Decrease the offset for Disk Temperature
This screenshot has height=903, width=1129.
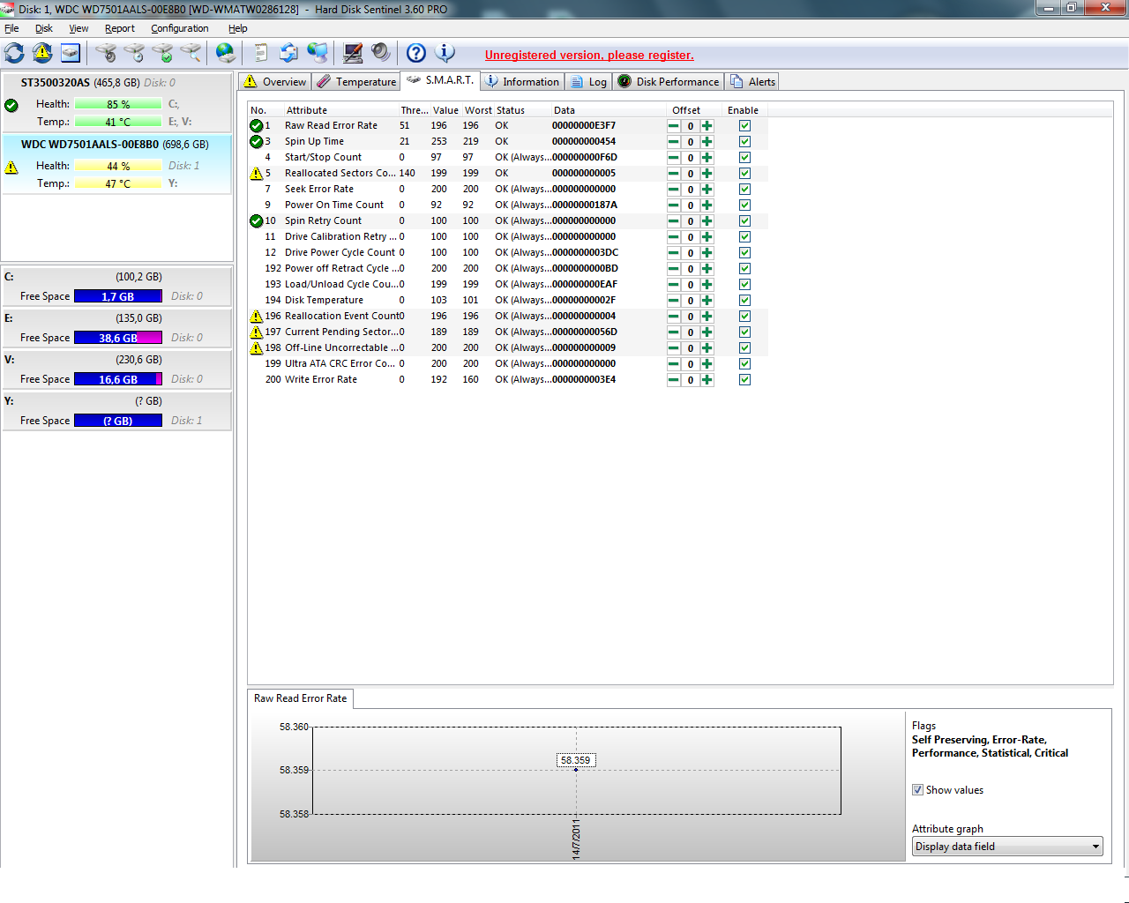[x=674, y=301]
